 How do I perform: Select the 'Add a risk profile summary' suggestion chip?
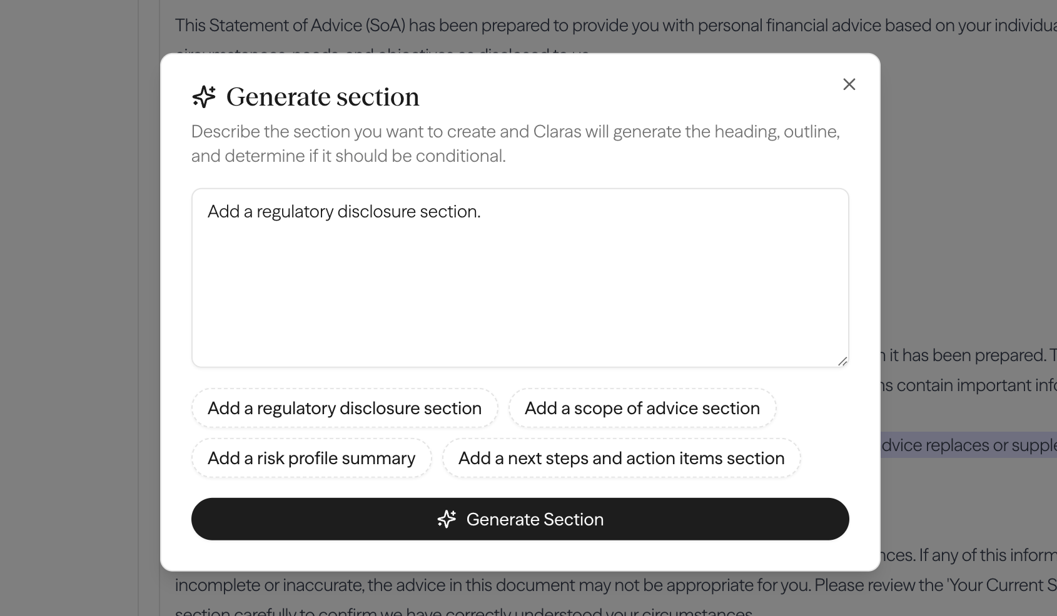tap(311, 458)
